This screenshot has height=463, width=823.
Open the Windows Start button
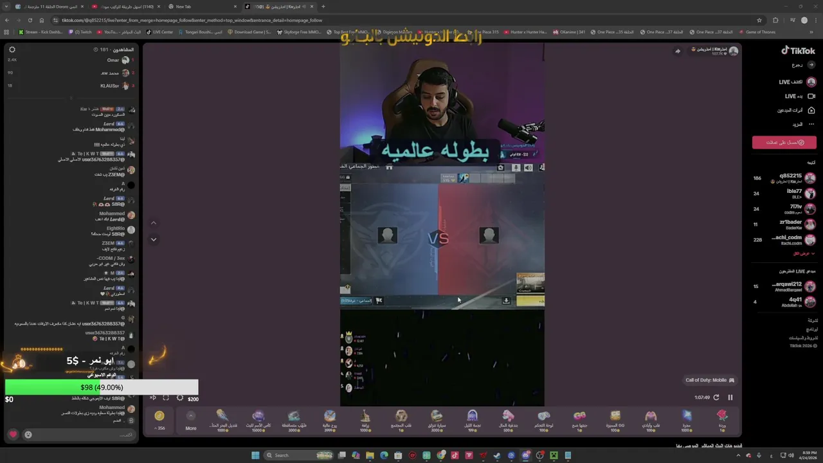coord(255,455)
